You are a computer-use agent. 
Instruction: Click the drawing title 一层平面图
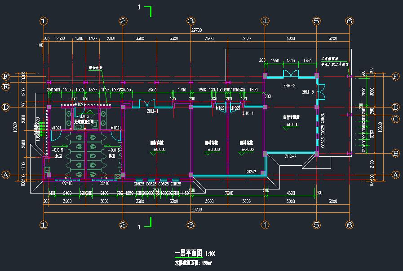(x=188, y=254)
